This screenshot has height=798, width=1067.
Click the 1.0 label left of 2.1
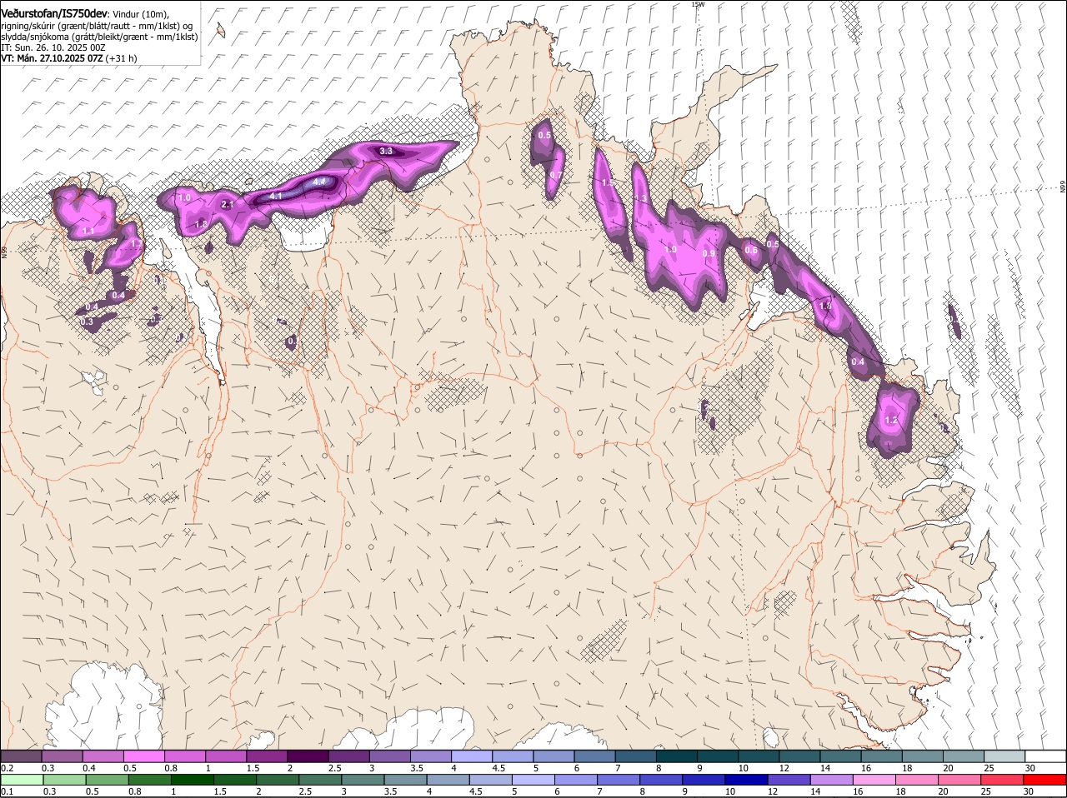tap(184, 197)
